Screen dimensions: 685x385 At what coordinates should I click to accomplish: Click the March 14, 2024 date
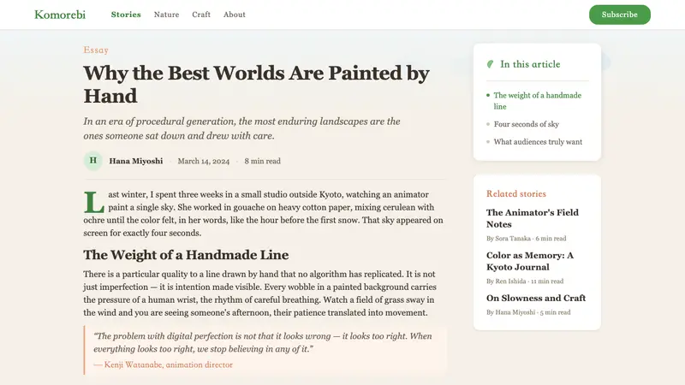[204, 161]
